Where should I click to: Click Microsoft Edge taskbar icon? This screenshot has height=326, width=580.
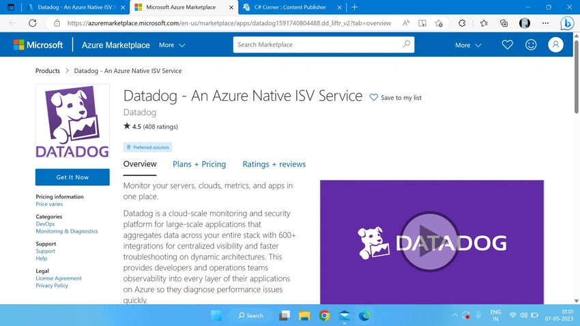tap(364, 315)
